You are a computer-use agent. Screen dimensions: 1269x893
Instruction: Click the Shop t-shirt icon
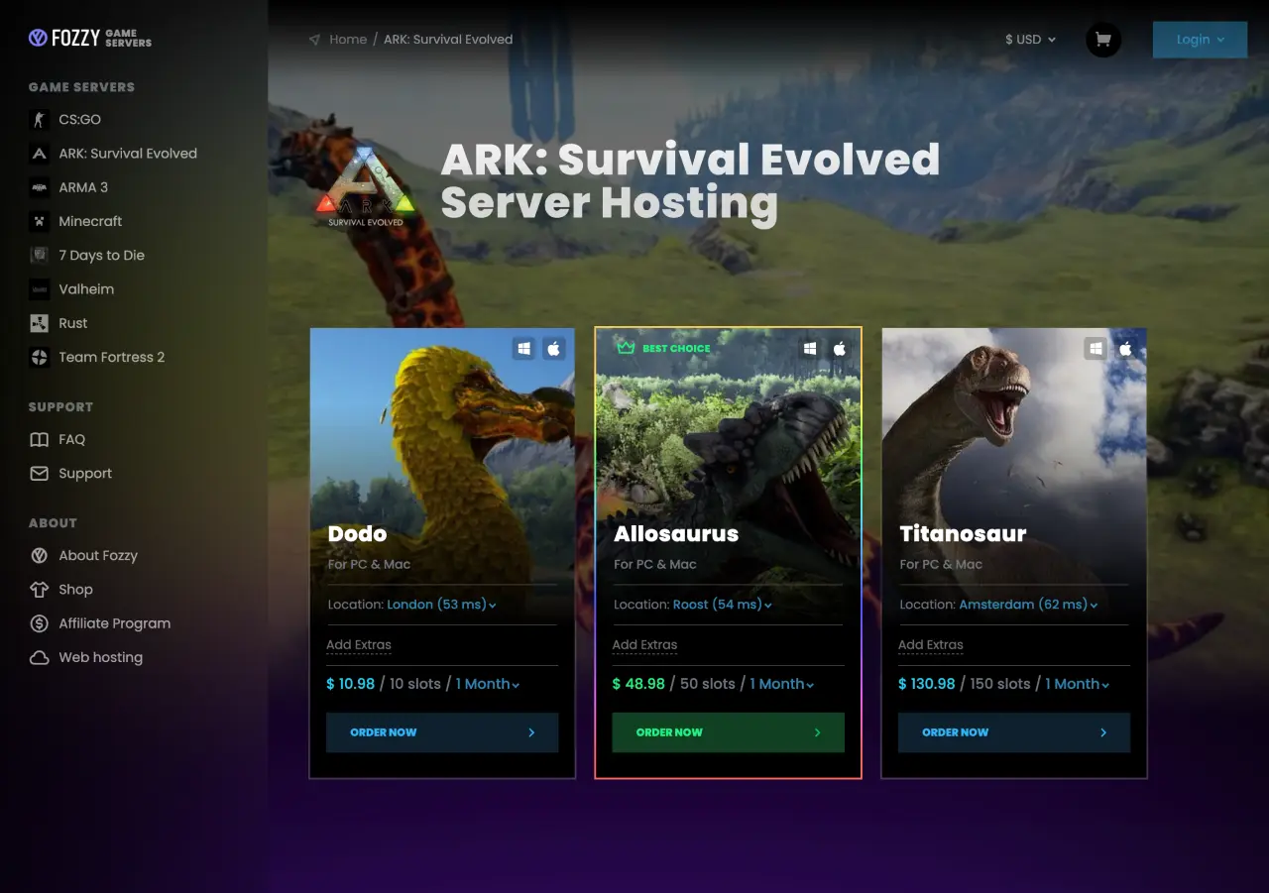pyautogui.click(x=39, y=590)
